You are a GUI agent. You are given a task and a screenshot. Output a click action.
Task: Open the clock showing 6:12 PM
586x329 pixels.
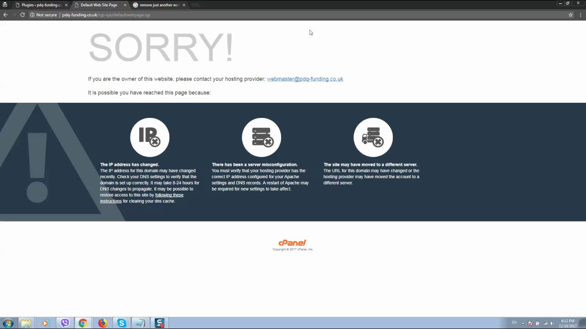(568, 323)
